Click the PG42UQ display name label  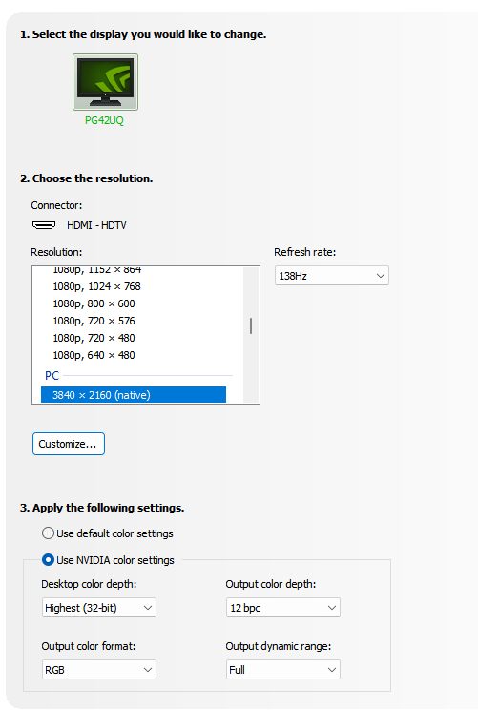pyautogui.click(x=104, y=120)
